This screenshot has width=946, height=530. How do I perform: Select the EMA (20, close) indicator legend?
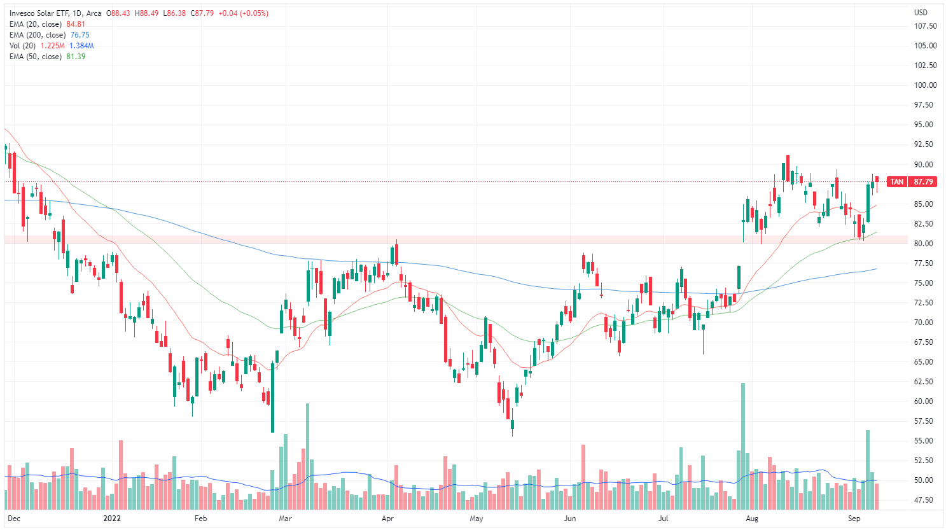(x=36, y=24)
